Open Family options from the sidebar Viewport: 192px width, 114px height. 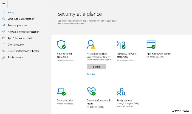[15, 57]
